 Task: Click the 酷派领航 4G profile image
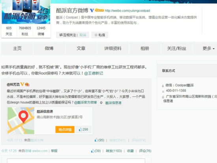(x=26, y=12)
